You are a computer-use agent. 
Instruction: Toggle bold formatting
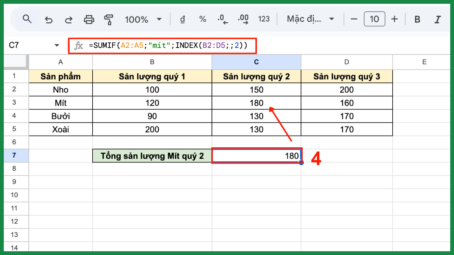[417, 19]
